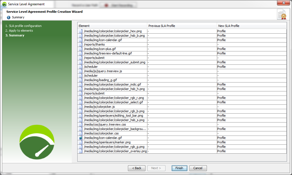292x175 pixels.
Task: Click page icon for openlayers/marker.png row
Action: [x=81, y=142]
